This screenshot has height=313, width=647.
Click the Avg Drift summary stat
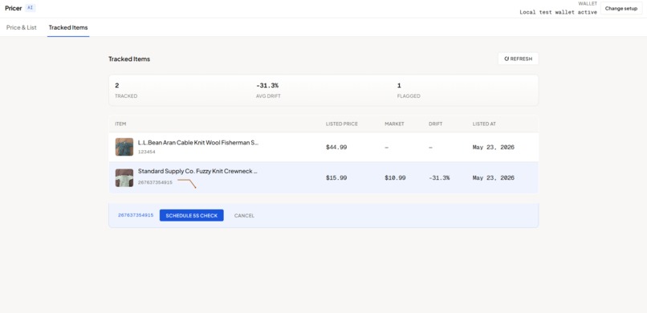pyautogui.click(x=267, y=91)
